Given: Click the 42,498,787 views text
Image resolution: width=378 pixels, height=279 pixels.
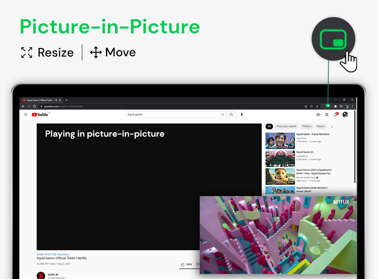Looking at the screenshot, I should point(46,264).
